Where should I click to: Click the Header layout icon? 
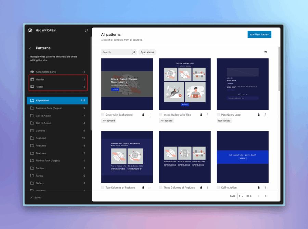tap(32, 79)
